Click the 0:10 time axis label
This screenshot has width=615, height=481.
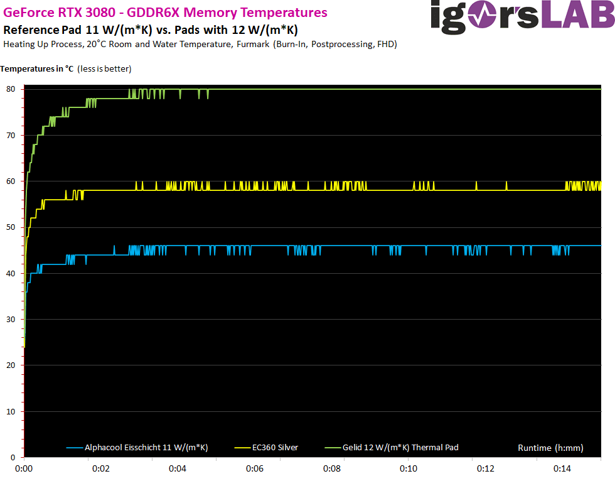point(409,468)
